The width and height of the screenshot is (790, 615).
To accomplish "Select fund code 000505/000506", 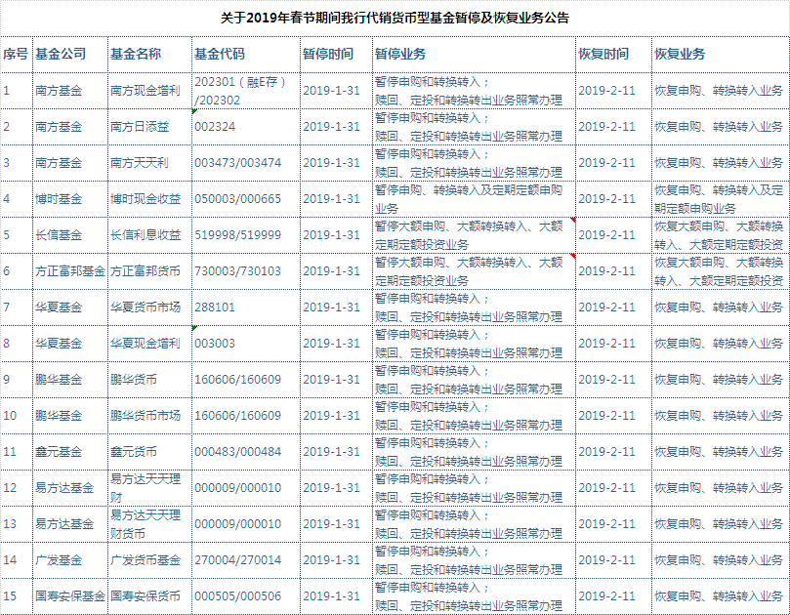I will click(238, 595).
